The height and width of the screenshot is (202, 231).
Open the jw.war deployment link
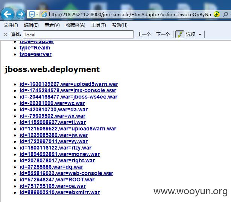click(54, 135)
